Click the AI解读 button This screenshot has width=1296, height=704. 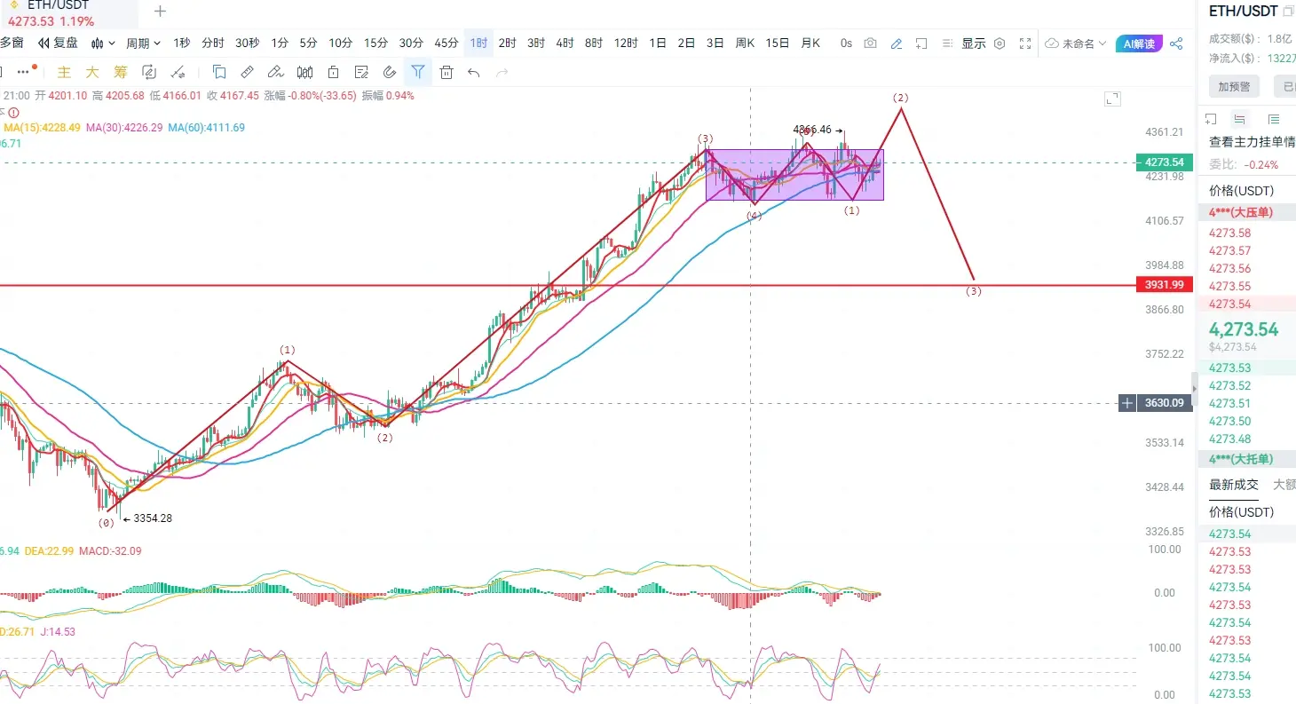click(x=1139, y=44)
